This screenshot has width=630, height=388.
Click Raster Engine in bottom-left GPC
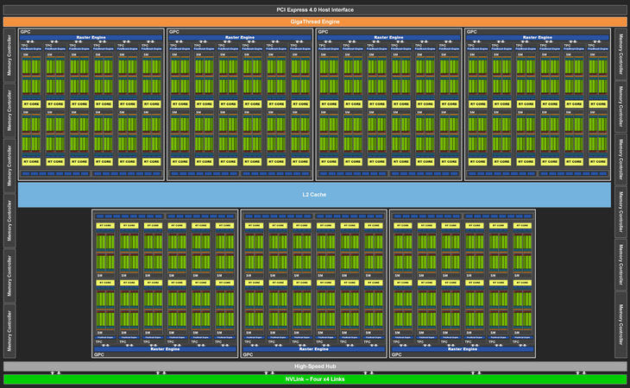(x=165, y=349)
